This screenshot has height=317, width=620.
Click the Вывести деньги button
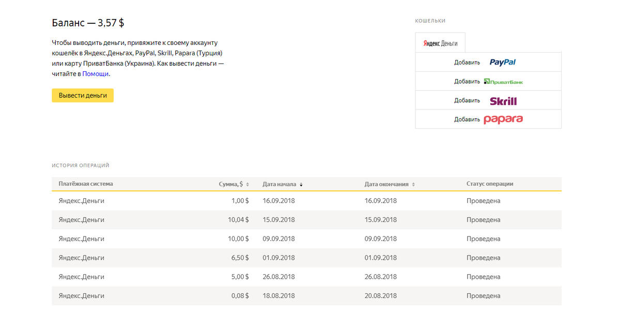[83, 96]
